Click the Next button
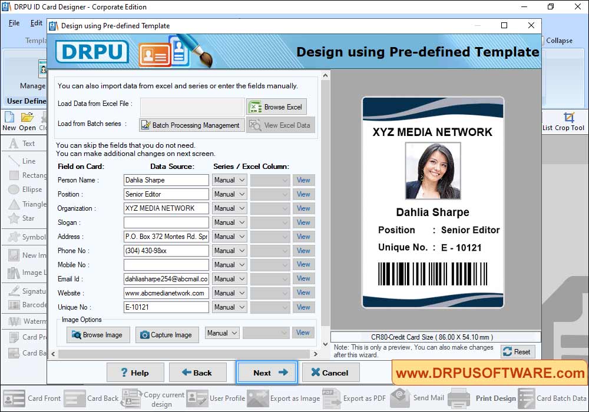The width and height of the screenshot is (589, 412). click(267, 373)
